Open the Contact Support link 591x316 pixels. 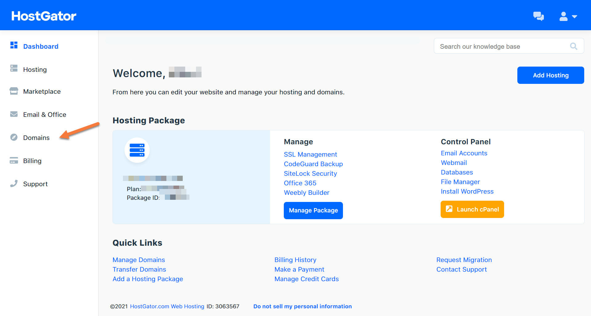click(462, 269)
